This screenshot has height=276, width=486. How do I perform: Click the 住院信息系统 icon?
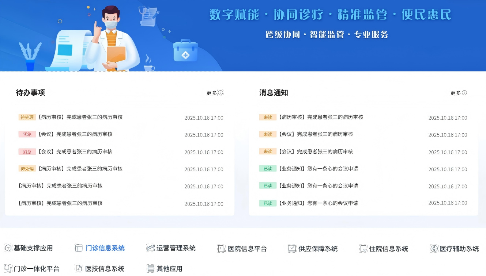[x=363, y=249]
